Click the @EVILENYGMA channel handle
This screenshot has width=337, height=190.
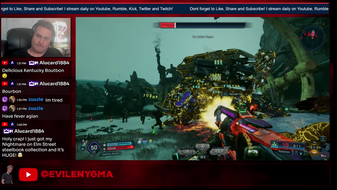pos(77,174)
